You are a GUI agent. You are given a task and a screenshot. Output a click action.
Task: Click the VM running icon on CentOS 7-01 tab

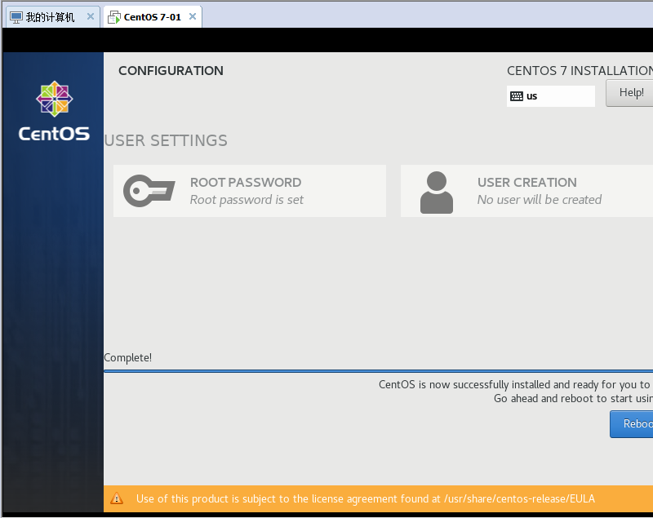113,17
